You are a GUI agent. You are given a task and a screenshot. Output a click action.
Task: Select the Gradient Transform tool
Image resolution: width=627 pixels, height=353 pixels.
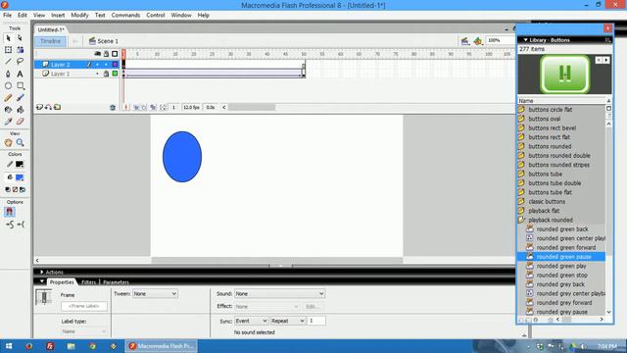(x=20, y=50)
